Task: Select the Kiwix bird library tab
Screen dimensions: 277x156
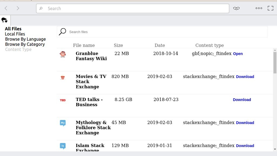Action: 5,20
